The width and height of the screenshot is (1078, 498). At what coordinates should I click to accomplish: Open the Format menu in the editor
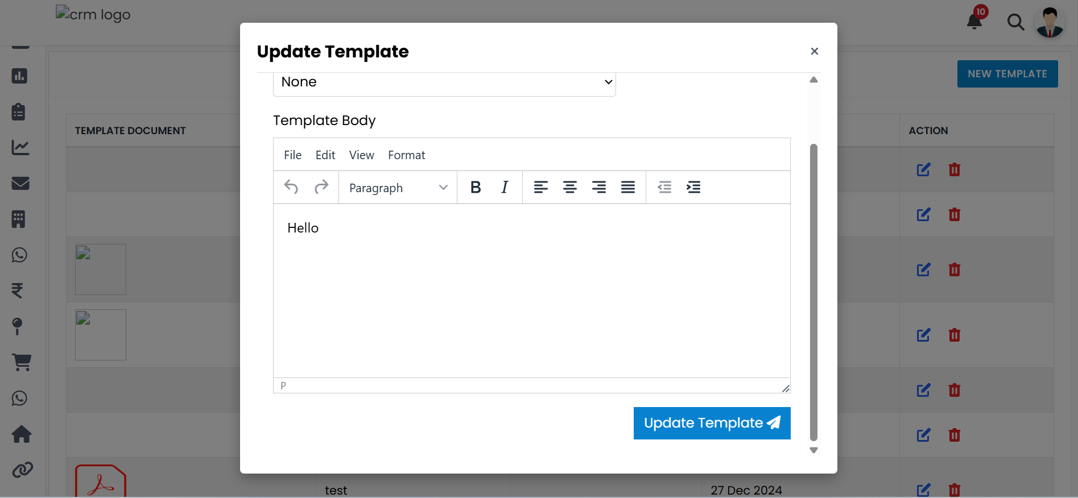coord(406,155)
